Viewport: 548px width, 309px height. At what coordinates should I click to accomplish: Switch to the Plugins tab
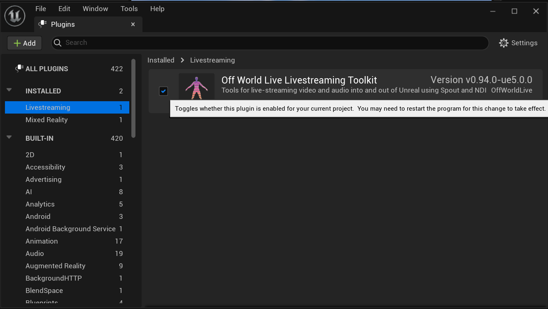[88, 24]
